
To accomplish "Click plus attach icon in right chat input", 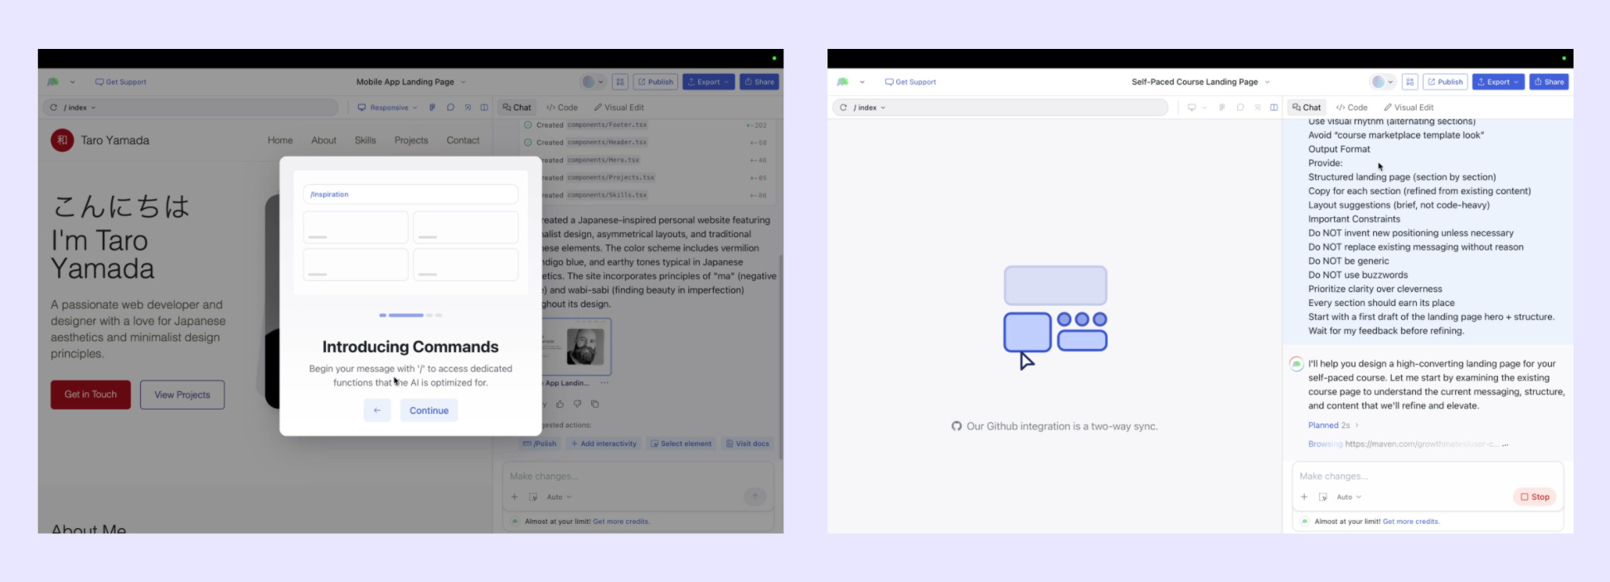I will [x=1304, y=497].
